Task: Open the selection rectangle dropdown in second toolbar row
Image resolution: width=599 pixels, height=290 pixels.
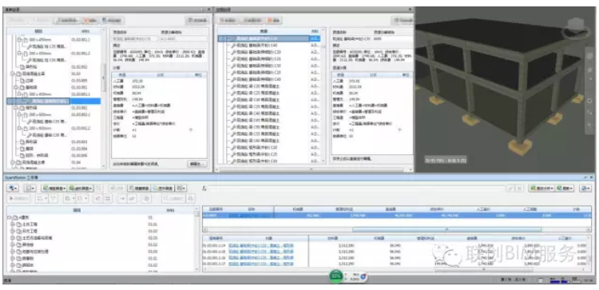Action: coord(42,198)
